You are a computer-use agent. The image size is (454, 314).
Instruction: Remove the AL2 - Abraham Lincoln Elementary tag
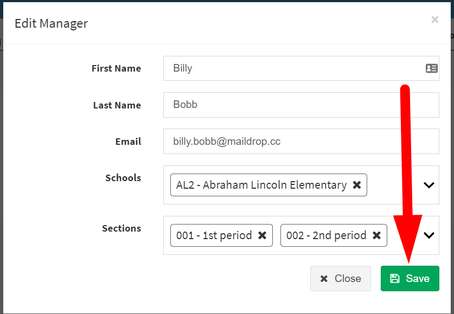click(357, 185)
